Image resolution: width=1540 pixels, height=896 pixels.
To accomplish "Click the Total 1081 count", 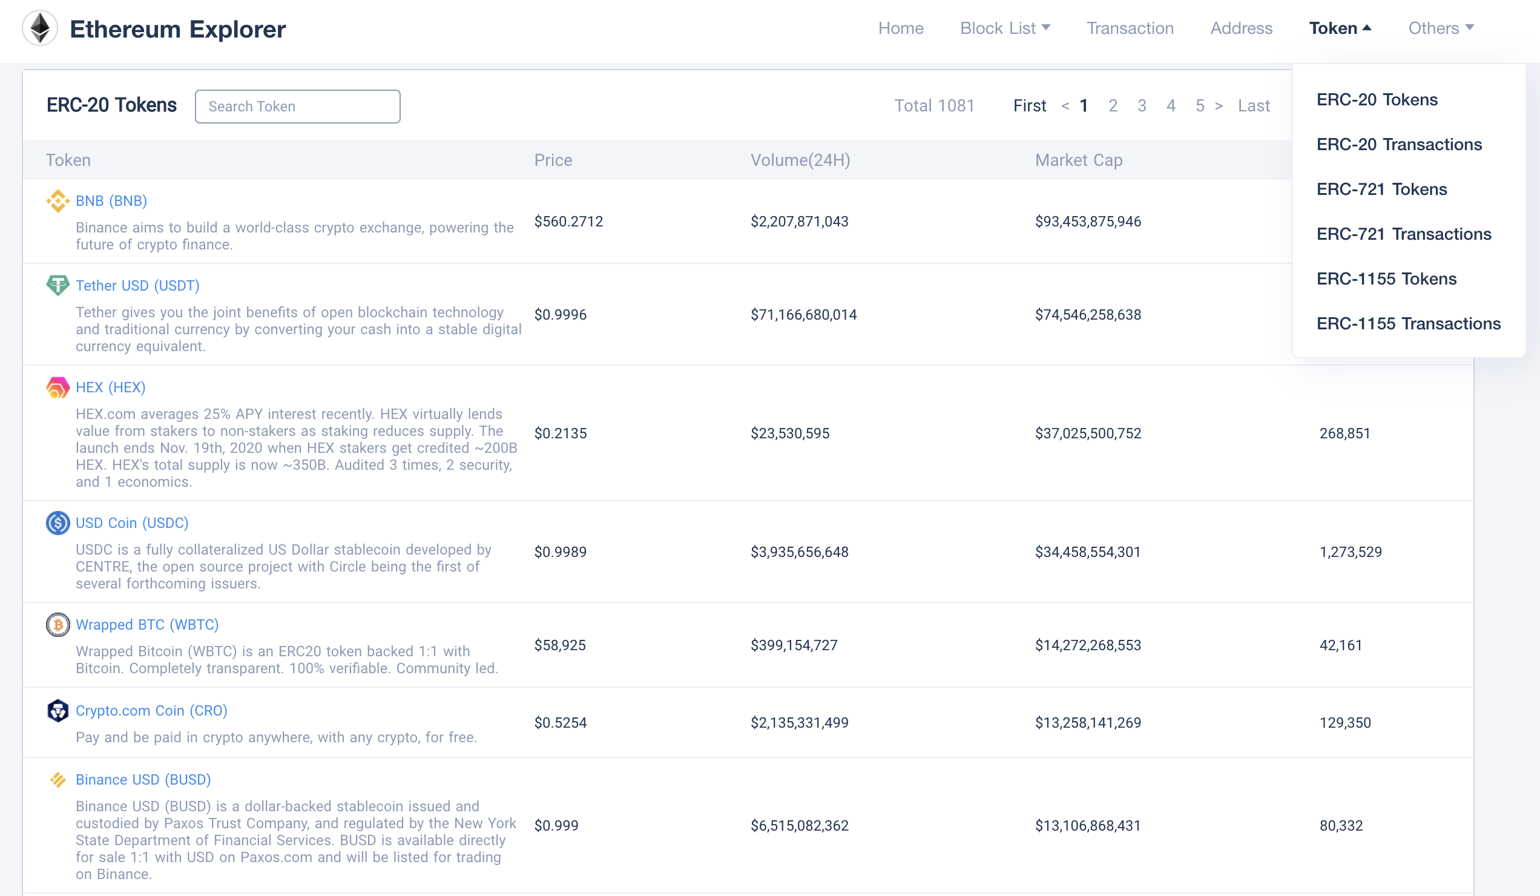I will tap(935, 106).
